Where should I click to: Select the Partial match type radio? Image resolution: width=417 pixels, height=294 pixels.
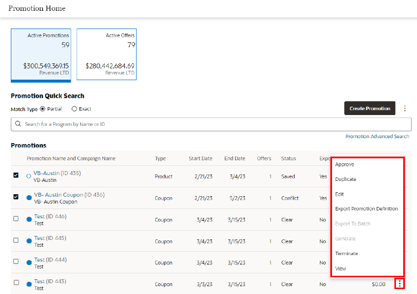click(x=43, y=109)
